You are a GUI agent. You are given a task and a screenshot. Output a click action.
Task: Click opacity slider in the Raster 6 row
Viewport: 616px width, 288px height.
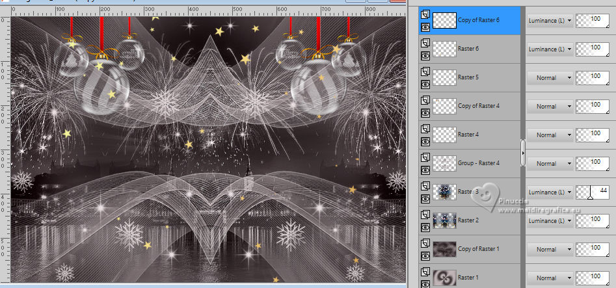[x=593, y=49]
